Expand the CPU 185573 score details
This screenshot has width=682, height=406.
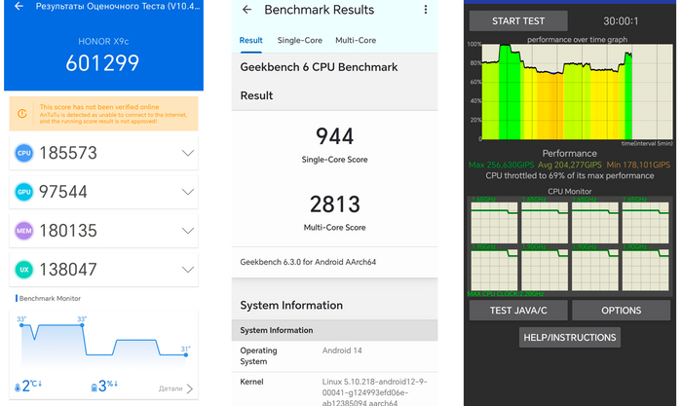187,153
